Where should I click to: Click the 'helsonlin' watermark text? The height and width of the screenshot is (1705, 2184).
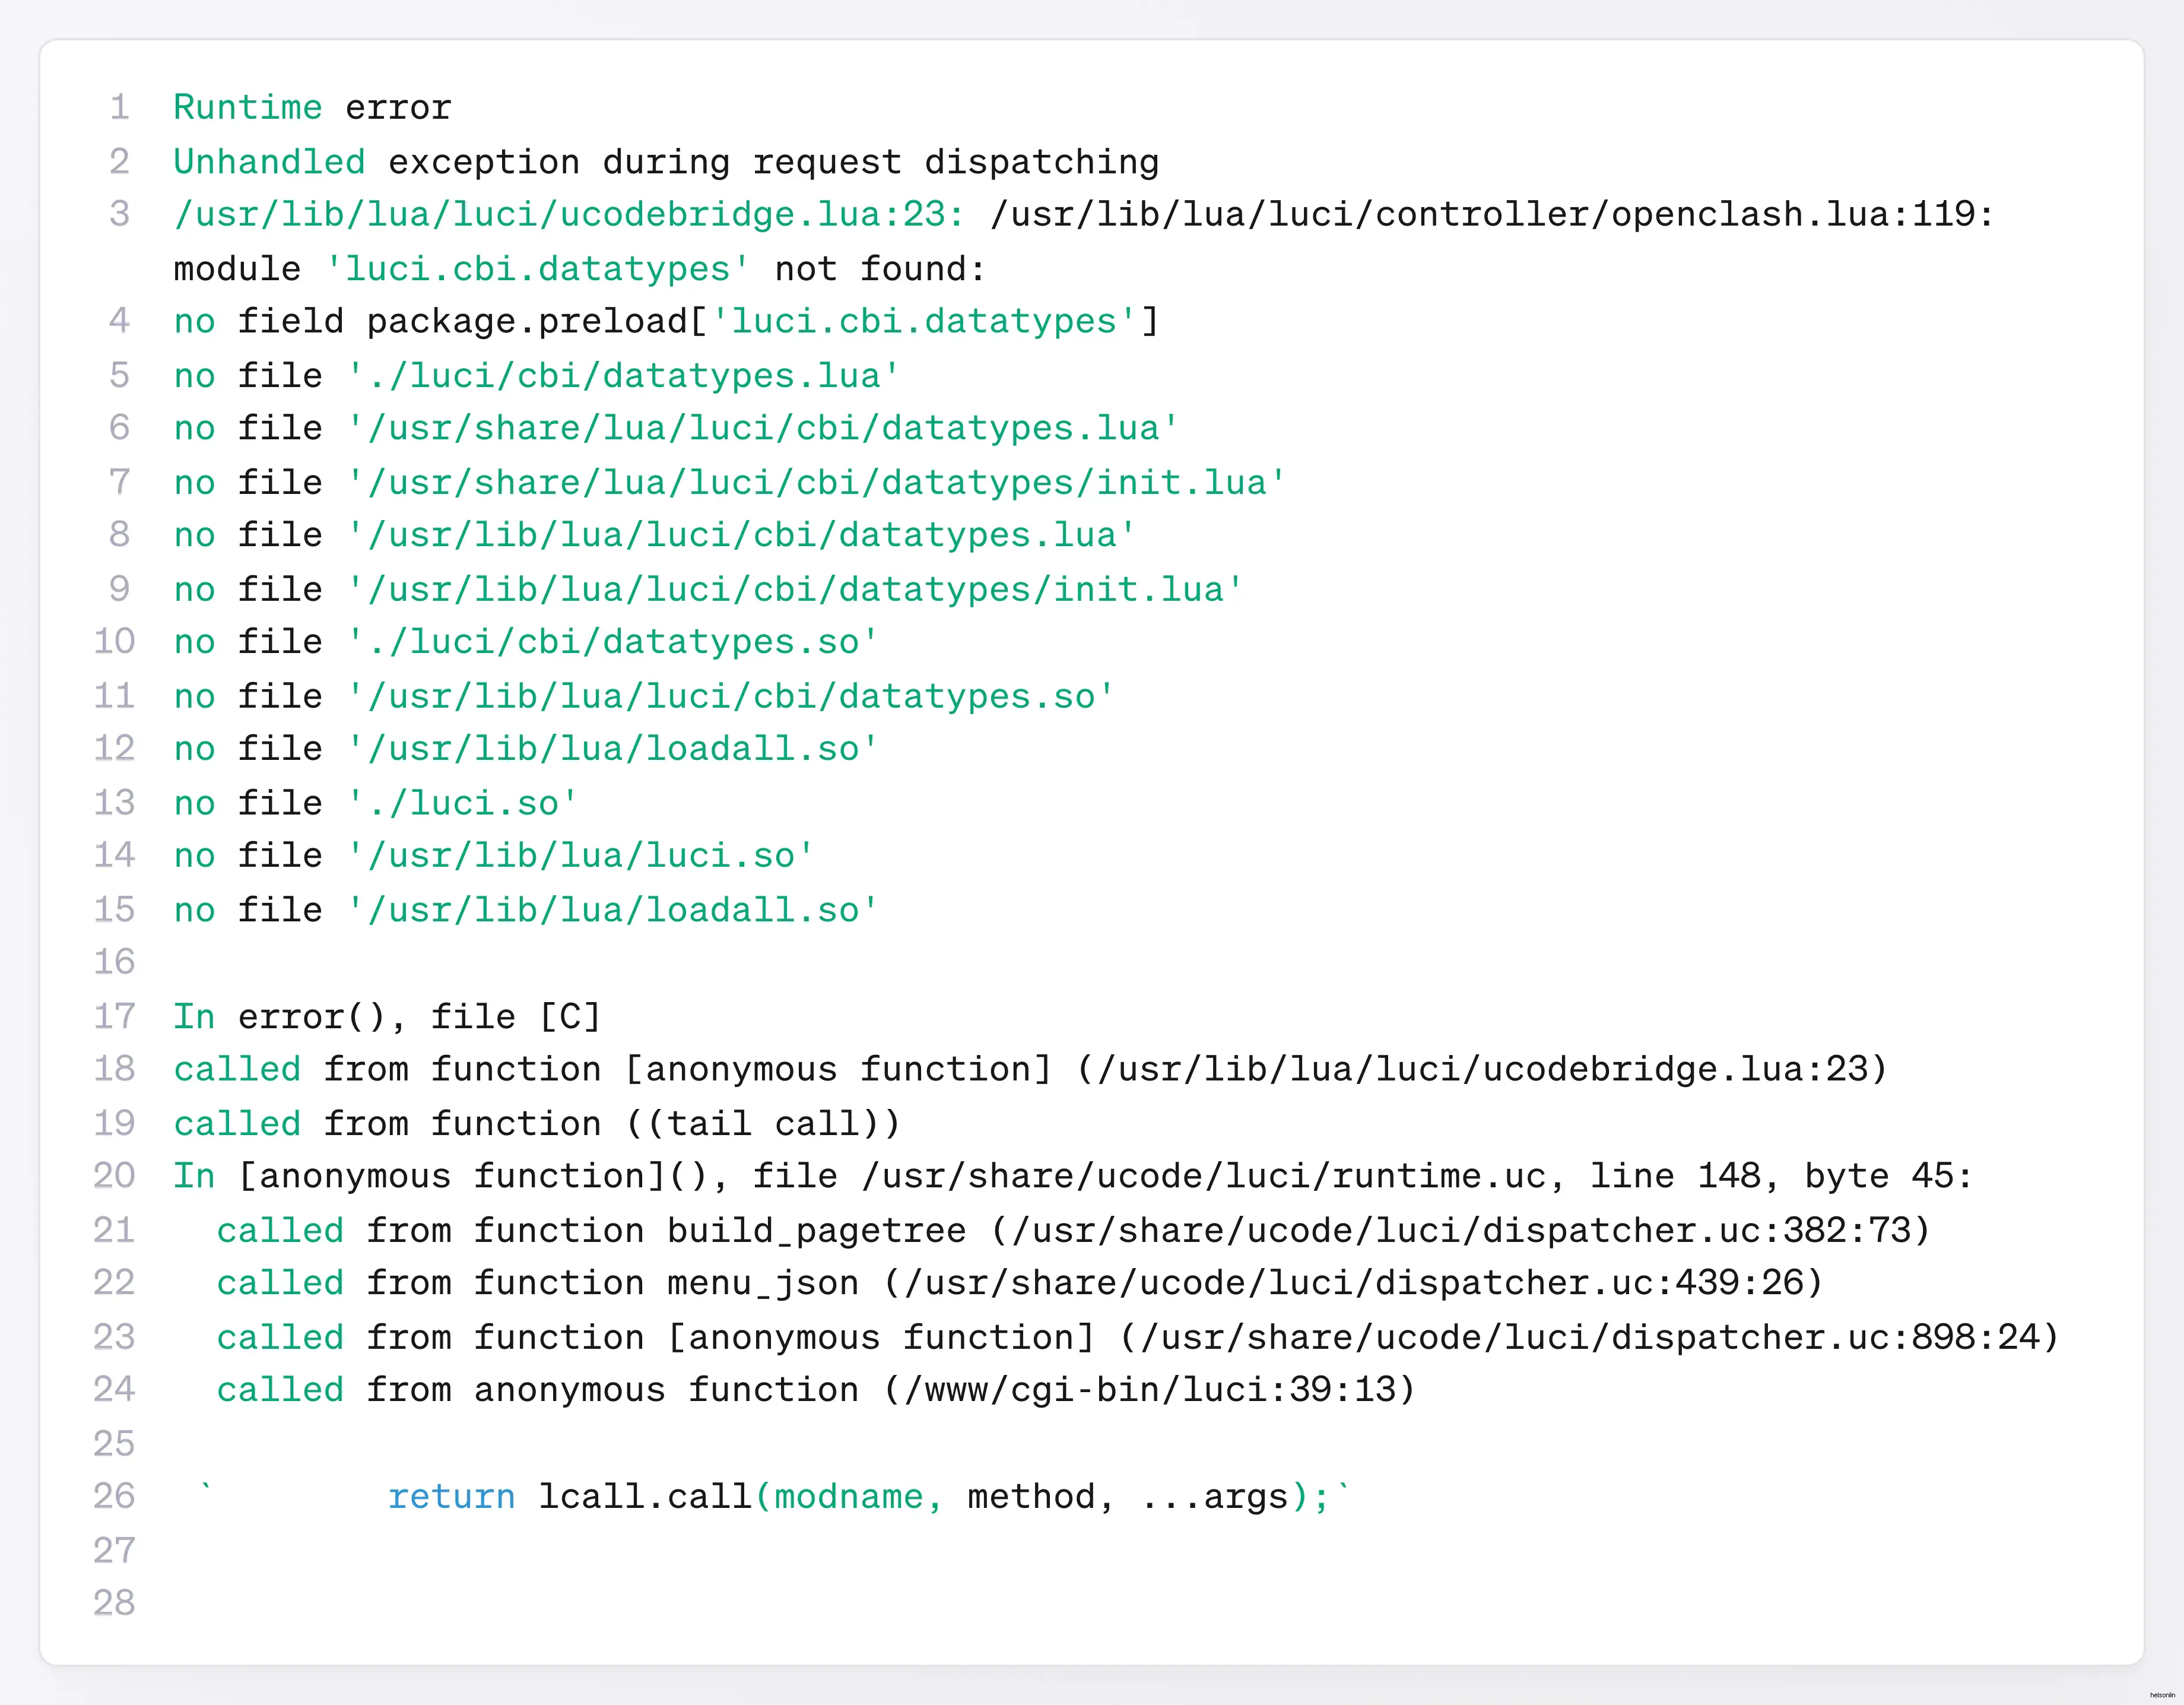pos(2162,1695)
